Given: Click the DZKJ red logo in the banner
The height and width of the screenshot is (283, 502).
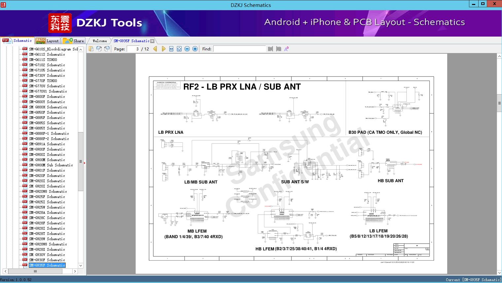Looking at the screenshot, I should click(x=60, y=23).
